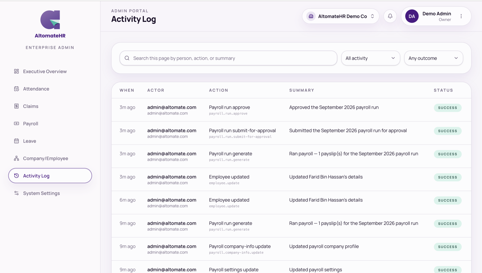
Task: Click the Activity Log history icon
Action: [17, 176]
